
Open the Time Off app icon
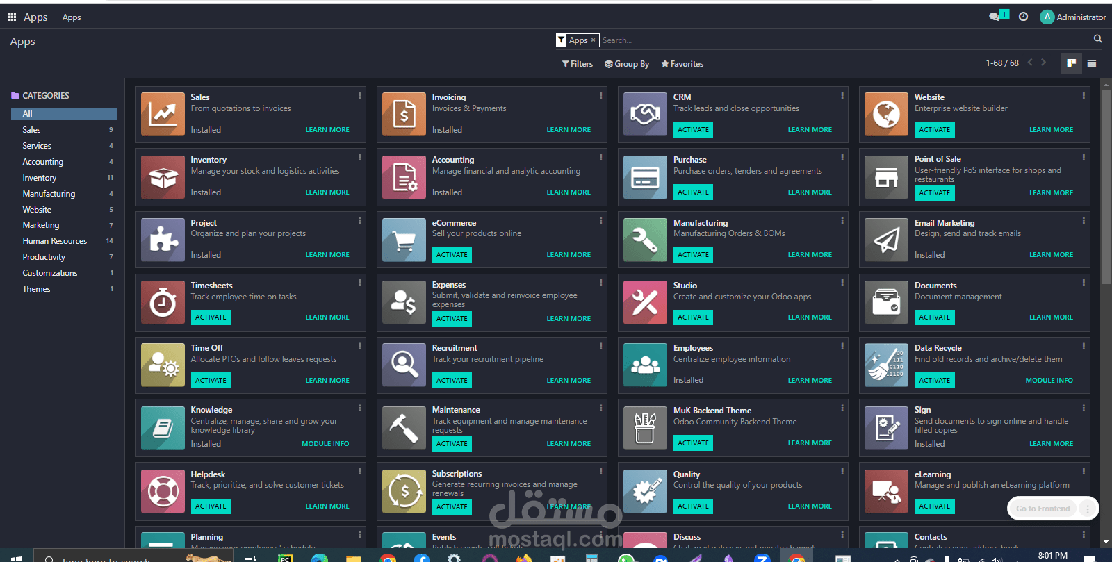coord(163,365)
